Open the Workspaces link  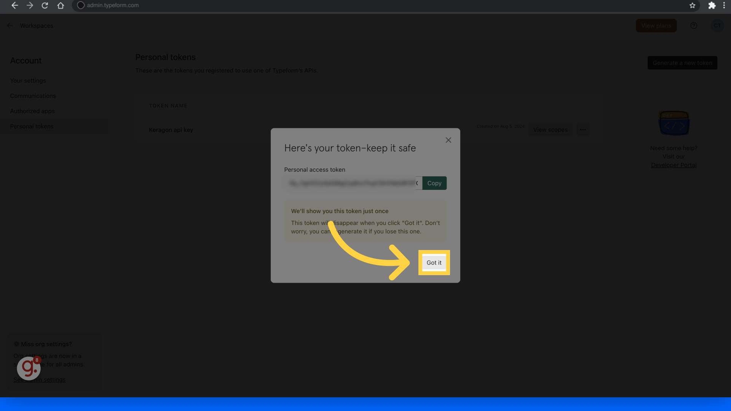37,25
